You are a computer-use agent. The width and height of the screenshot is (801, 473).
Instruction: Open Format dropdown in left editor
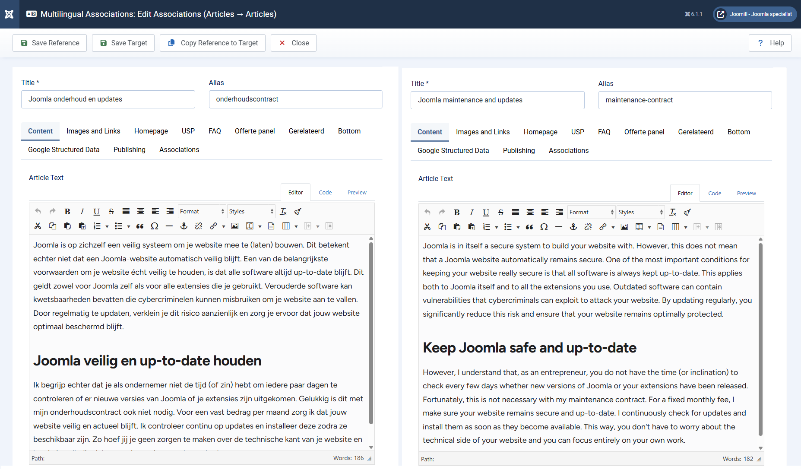click(202, 211)
